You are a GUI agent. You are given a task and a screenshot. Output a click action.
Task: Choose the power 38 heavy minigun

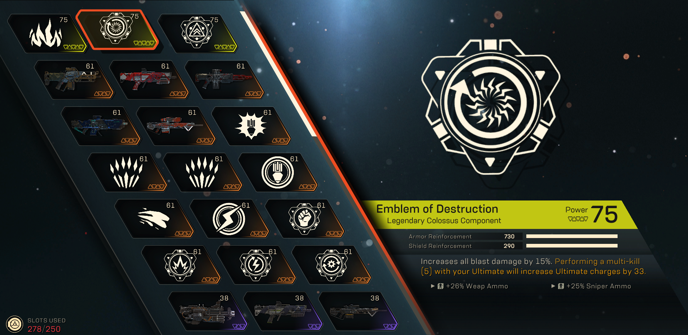coord(207,311)
